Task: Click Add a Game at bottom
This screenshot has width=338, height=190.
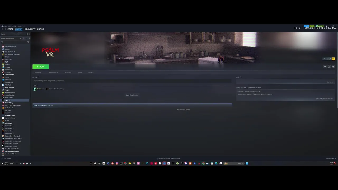Action: click(x=6, y=159)
